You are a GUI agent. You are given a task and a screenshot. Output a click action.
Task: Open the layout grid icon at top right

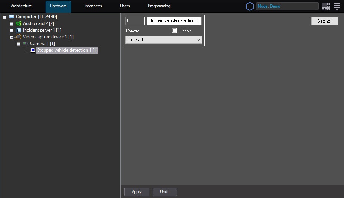(x=325, y=6)
